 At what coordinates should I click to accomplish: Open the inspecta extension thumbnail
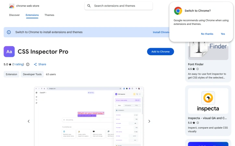pyautogui.click(x=208, y=101)
